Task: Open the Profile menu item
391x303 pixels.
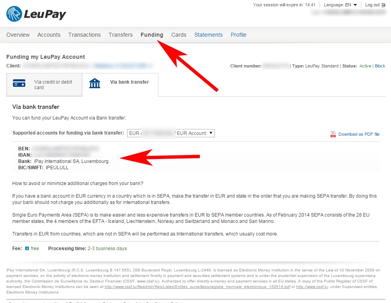Action: (x=239, y=35)
